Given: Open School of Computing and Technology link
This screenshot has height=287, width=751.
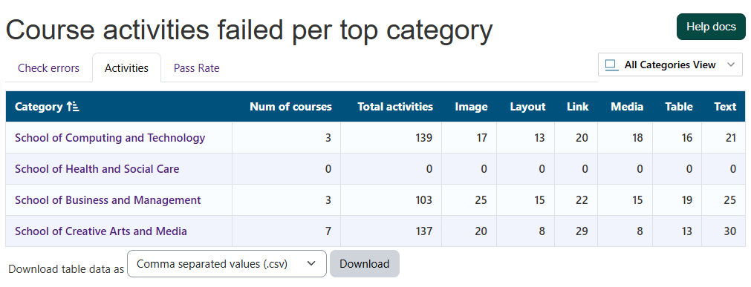Looking at the screenshot, I should (x=110, y=138).
